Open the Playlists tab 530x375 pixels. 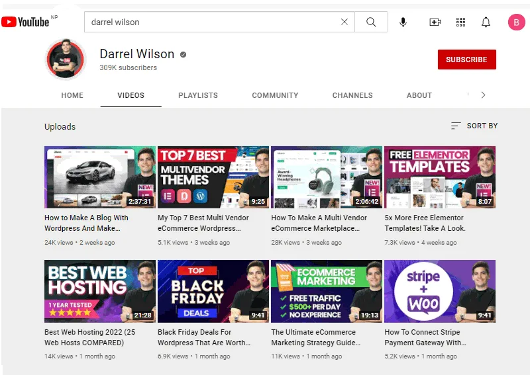click(x=198, y=95)
